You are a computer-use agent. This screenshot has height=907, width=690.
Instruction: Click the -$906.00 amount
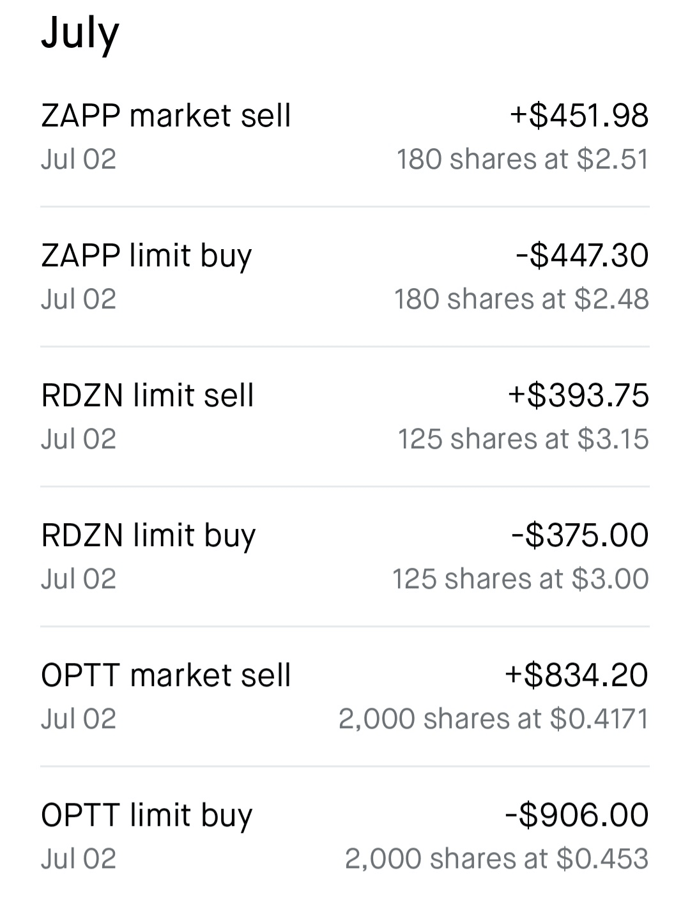click(x=576, y=815)
